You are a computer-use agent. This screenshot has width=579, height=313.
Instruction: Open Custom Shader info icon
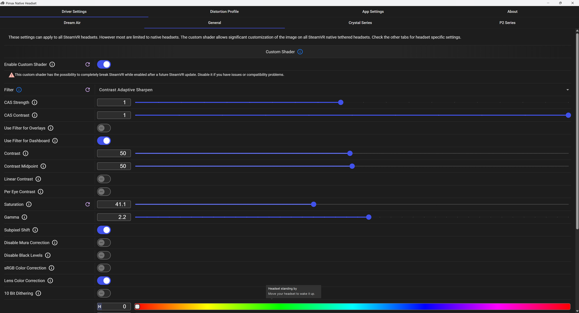point(300,52)
